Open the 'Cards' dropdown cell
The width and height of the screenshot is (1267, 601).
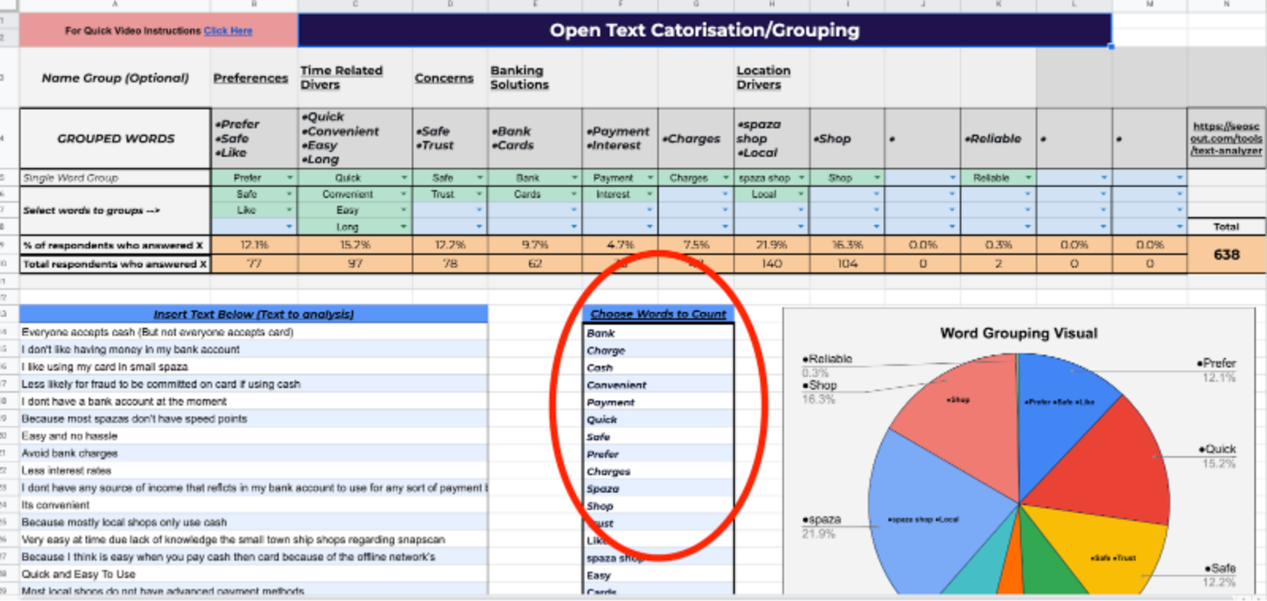535,194
